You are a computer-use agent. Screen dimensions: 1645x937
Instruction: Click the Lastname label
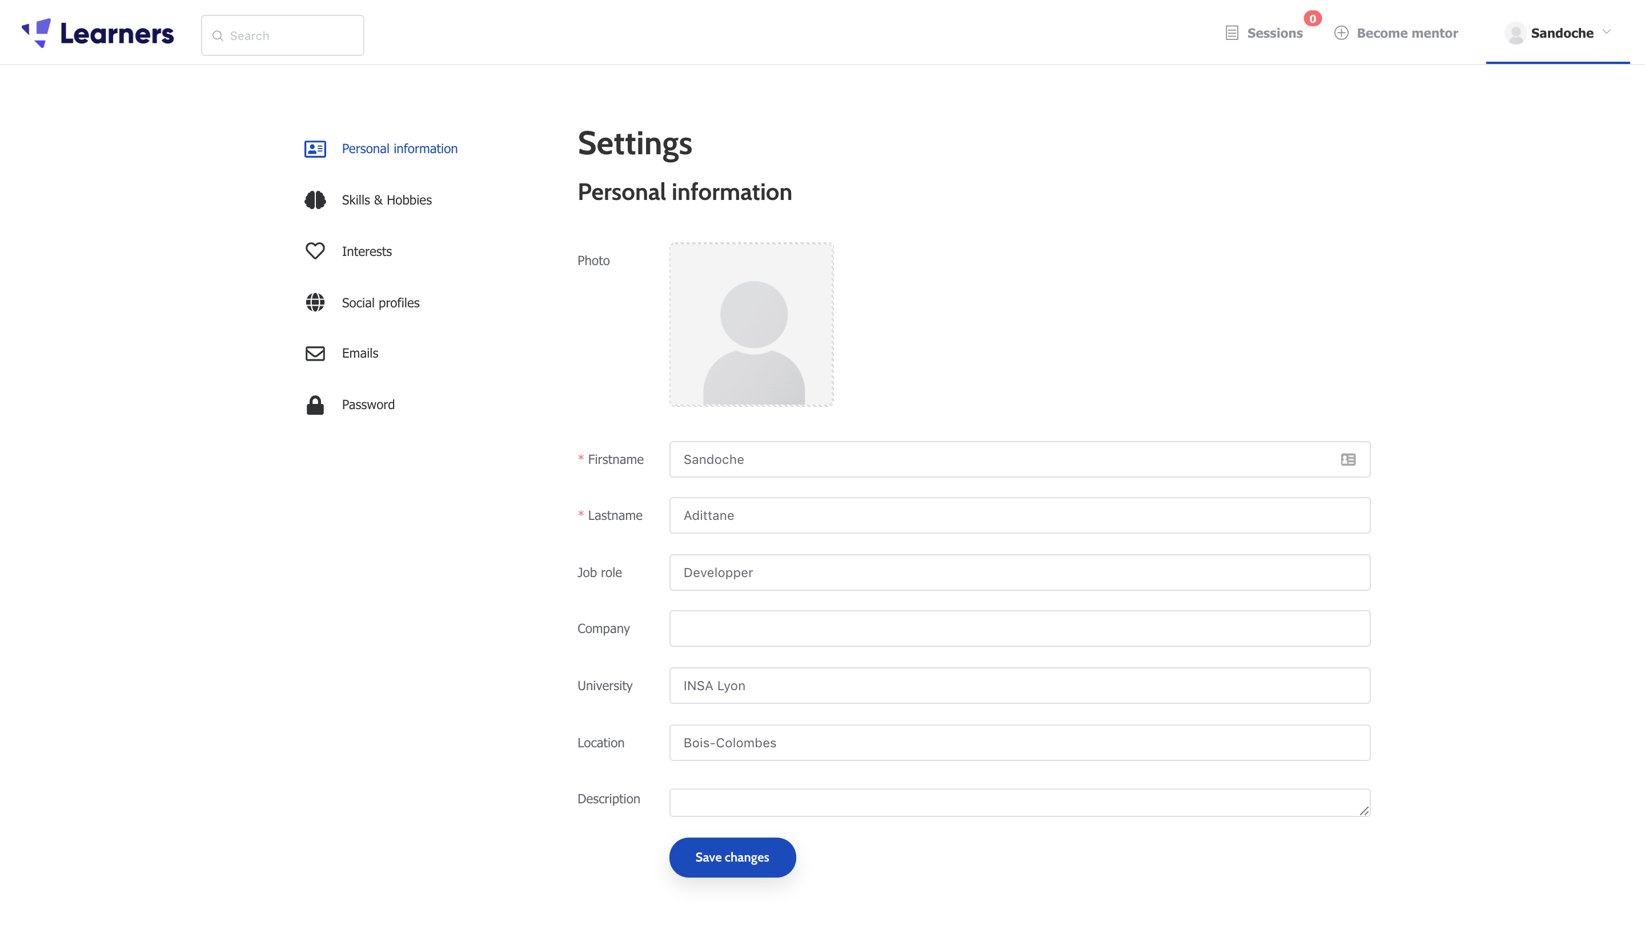tap(615, 515)
